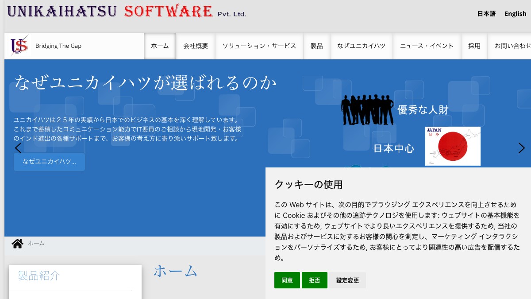The height and width of the screenshot is (299, 531).
Task: Click the 優秀な人財 label
Action: click(x=423, y=110)
